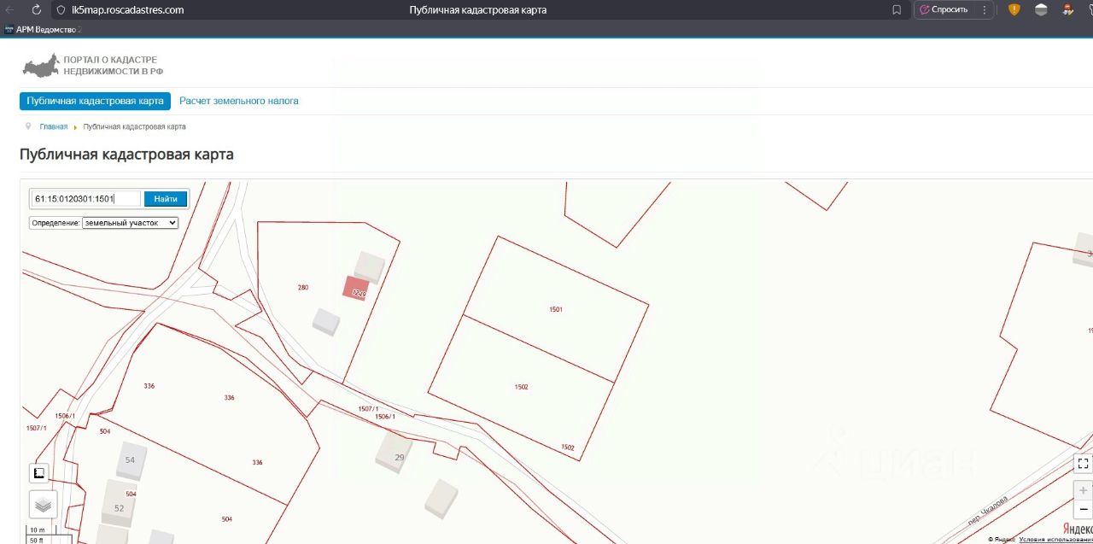The height and width of the screenshot is (544, 1093).
Task: Open the АРМ Ведомство bookmark
Action: (x=42, y=29)
